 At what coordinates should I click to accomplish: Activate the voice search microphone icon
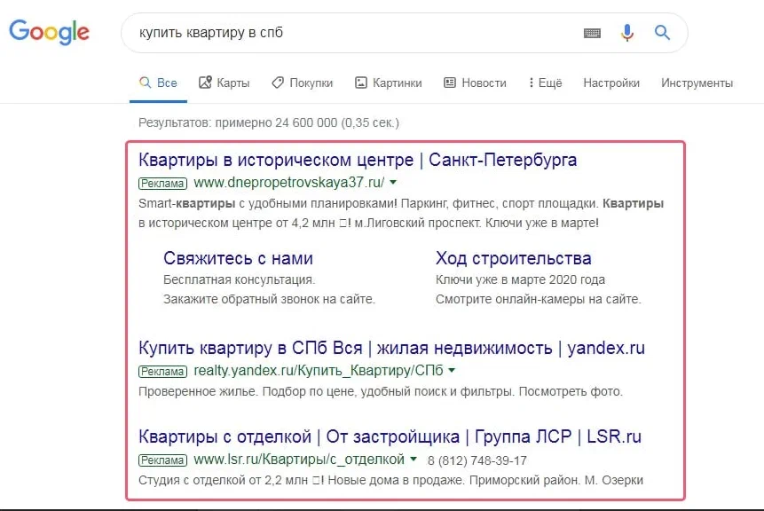pyautogui.click(x=626, y=32)
